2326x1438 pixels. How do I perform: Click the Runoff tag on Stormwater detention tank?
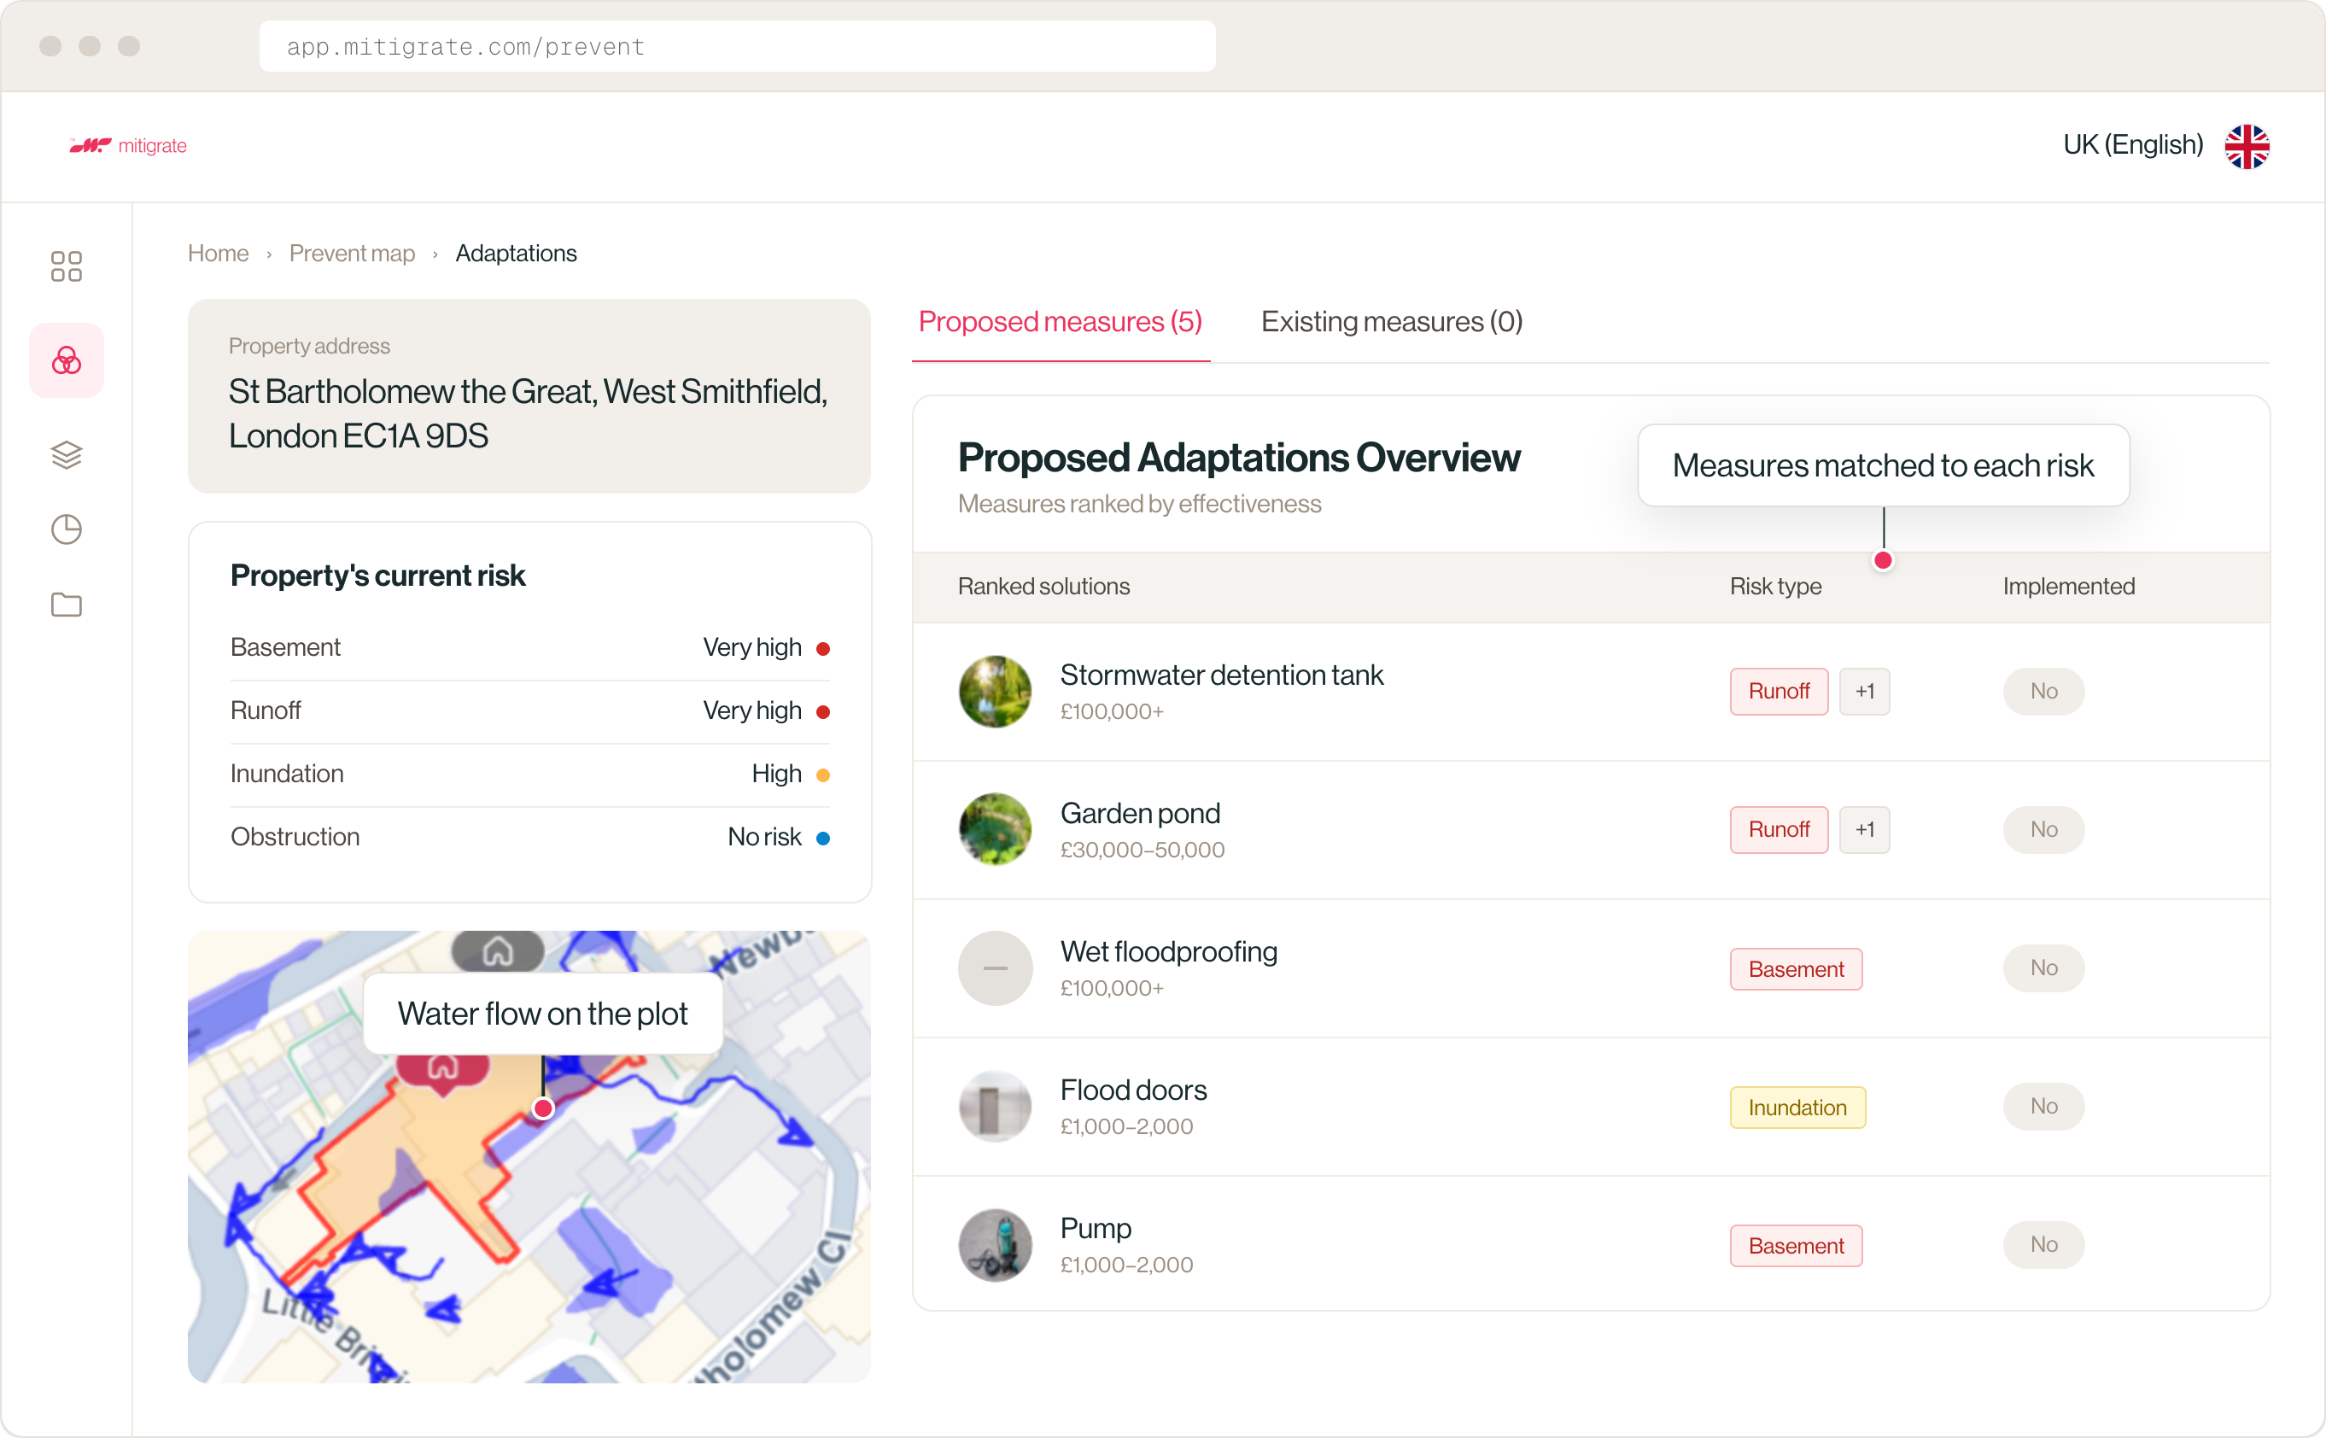point(1779,692)
